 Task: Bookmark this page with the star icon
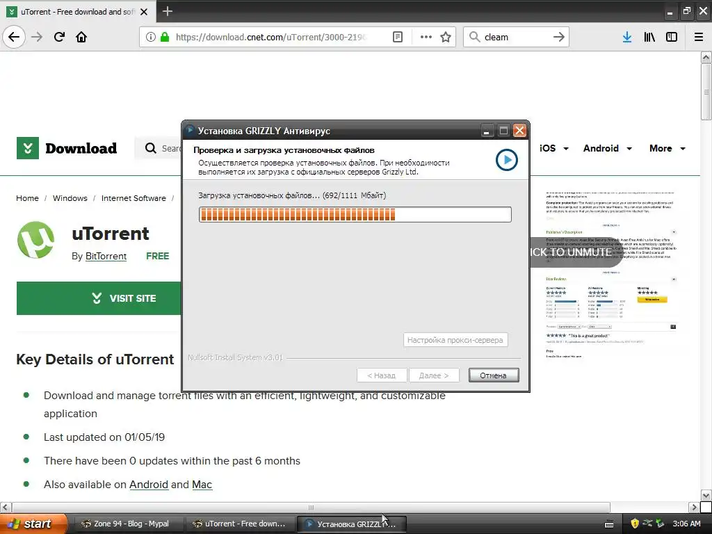pyautogui.click(x=446, y=38)
